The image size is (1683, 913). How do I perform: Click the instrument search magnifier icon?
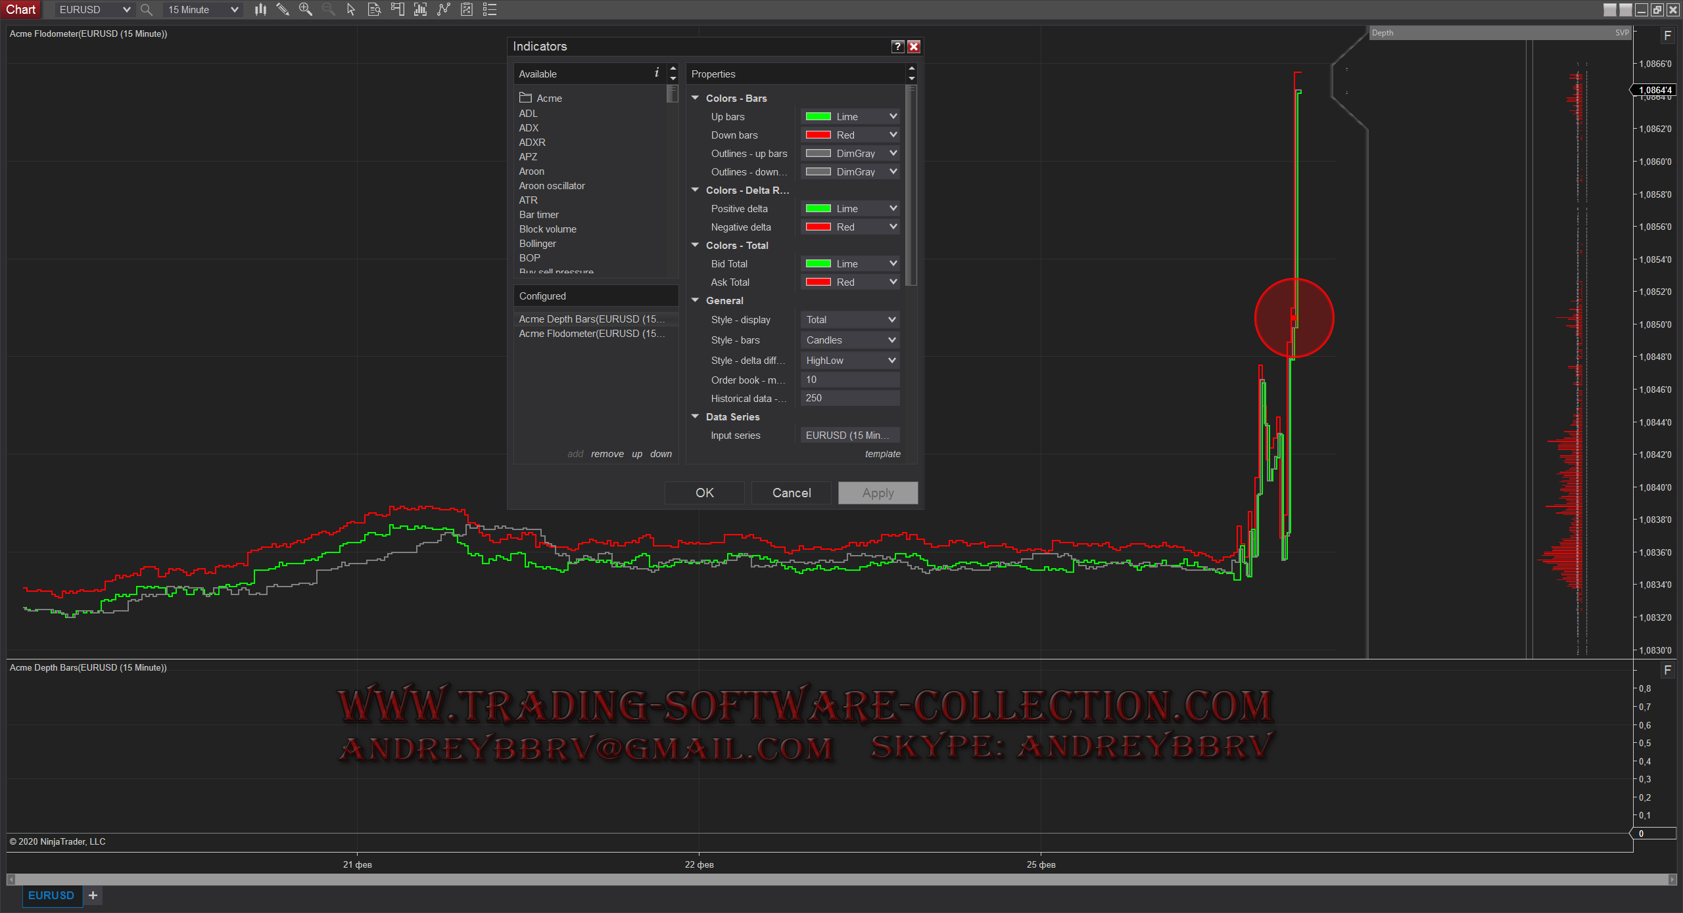[147, 9]
